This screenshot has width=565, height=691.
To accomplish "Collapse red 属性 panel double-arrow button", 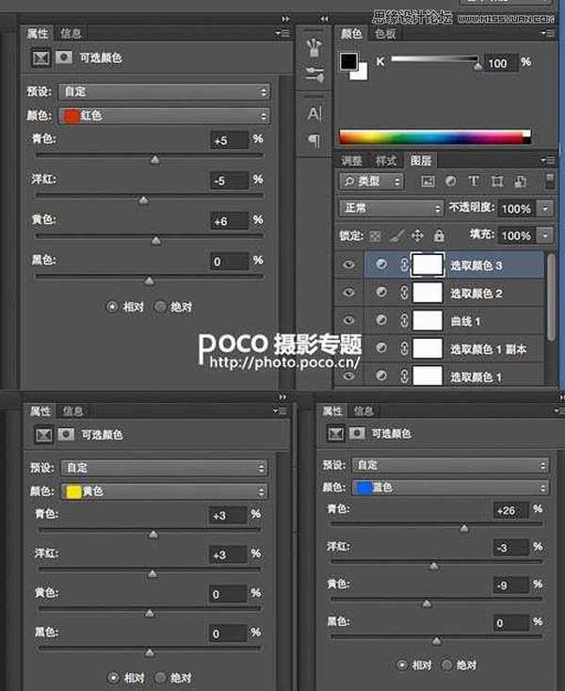I will pos(285,19).
